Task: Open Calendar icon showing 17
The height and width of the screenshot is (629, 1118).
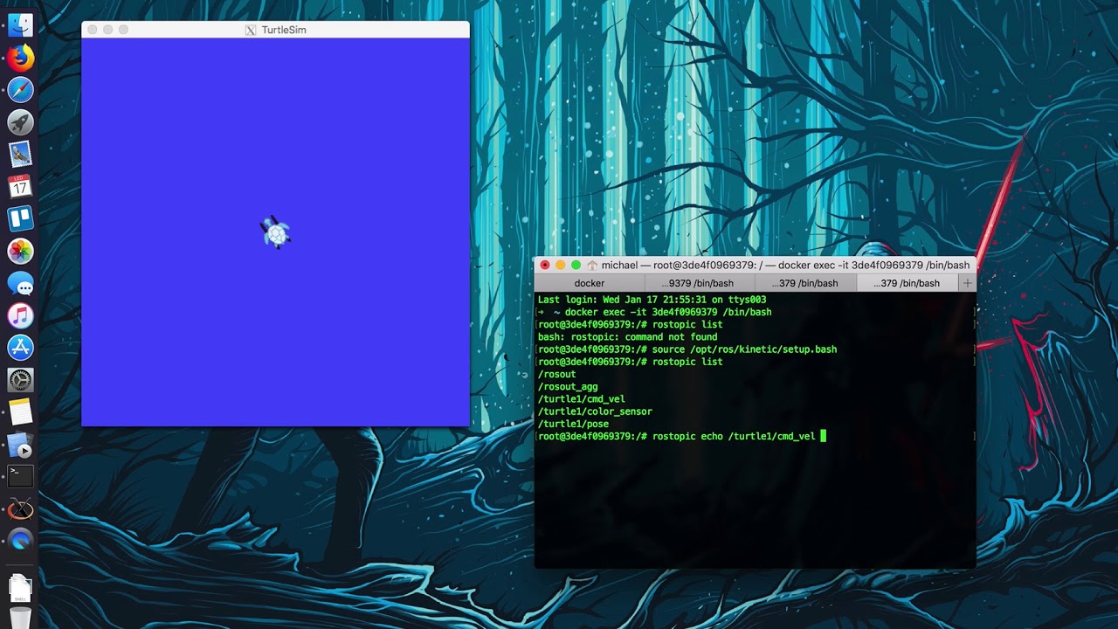Action: [20, 186]
